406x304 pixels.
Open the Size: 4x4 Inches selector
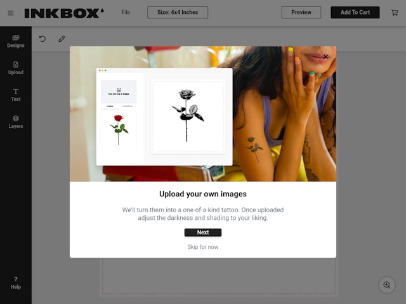(178, 13)
